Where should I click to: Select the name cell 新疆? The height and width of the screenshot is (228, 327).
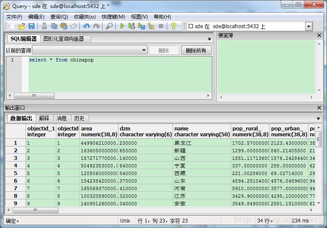click(x=202, y=151)
